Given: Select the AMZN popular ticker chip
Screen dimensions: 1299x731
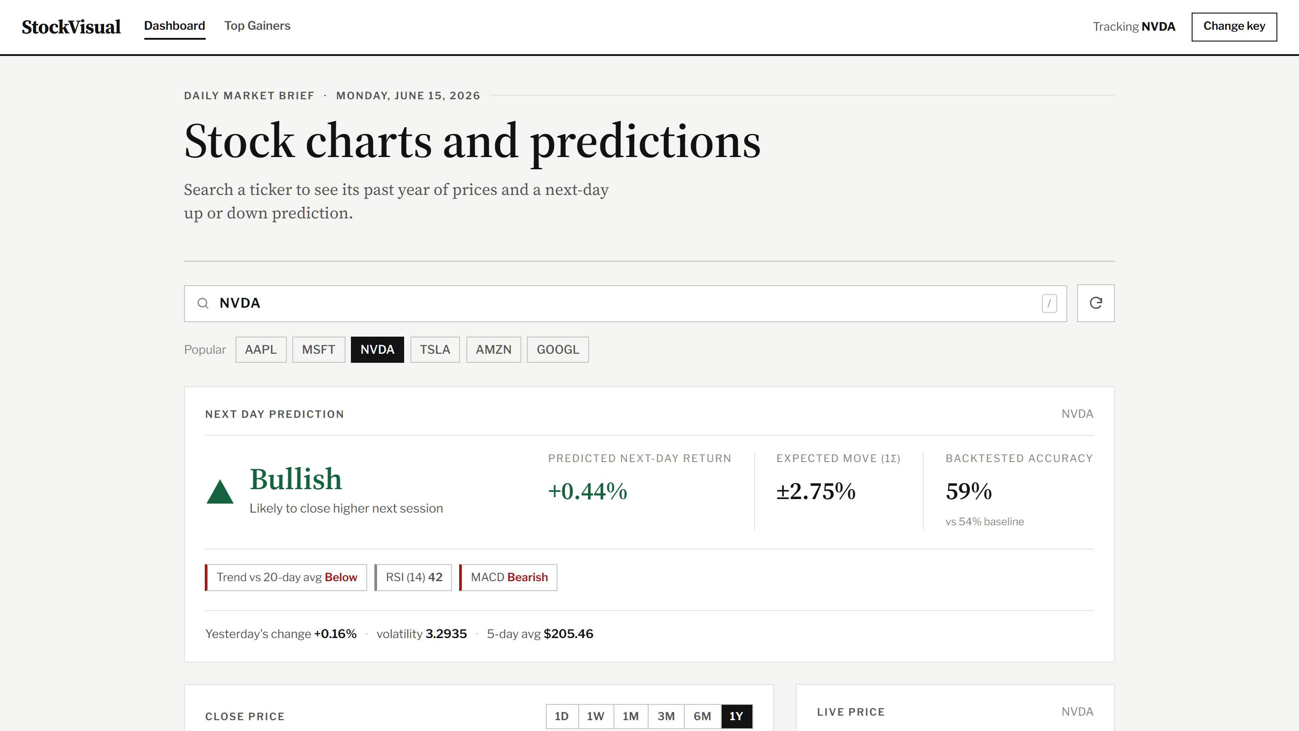Looking at the screenshot, I should [x=493, y=350].
